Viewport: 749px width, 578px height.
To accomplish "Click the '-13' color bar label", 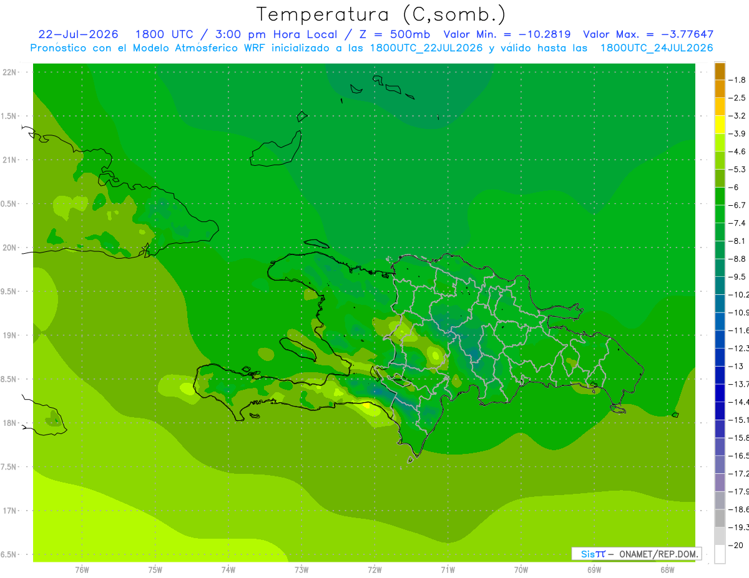I will (x=735, y=366).
